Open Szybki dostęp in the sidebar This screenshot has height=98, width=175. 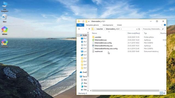(x=83, y=35)
